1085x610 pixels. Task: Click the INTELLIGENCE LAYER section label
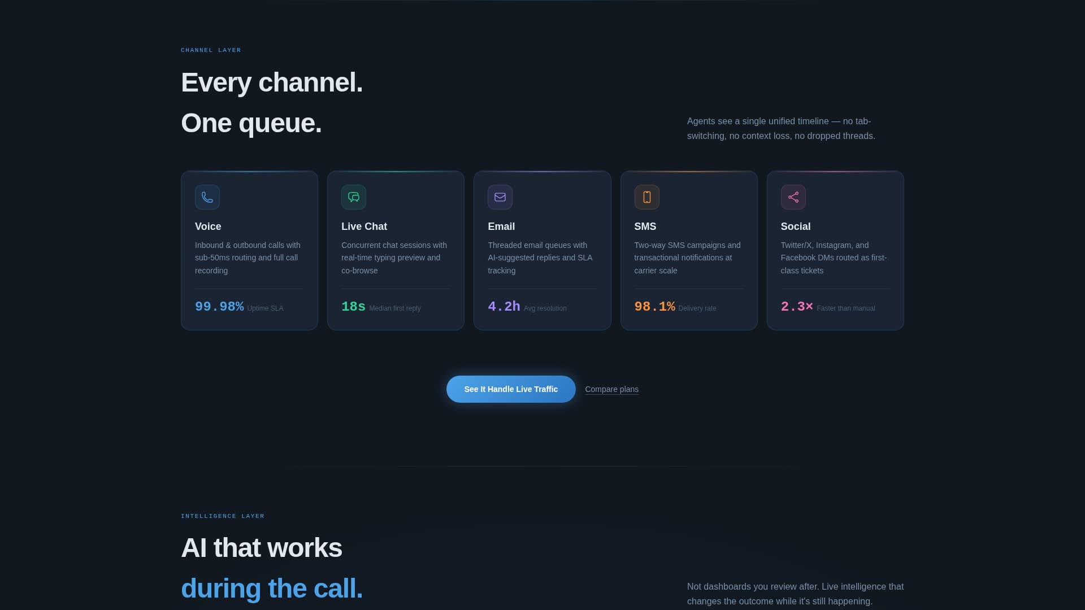coord(223,516)
